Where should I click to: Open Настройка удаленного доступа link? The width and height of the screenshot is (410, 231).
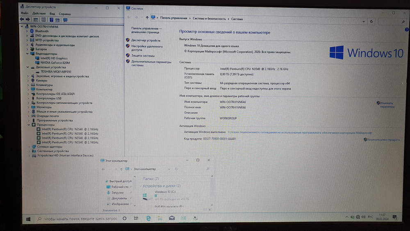pos(147,48)
